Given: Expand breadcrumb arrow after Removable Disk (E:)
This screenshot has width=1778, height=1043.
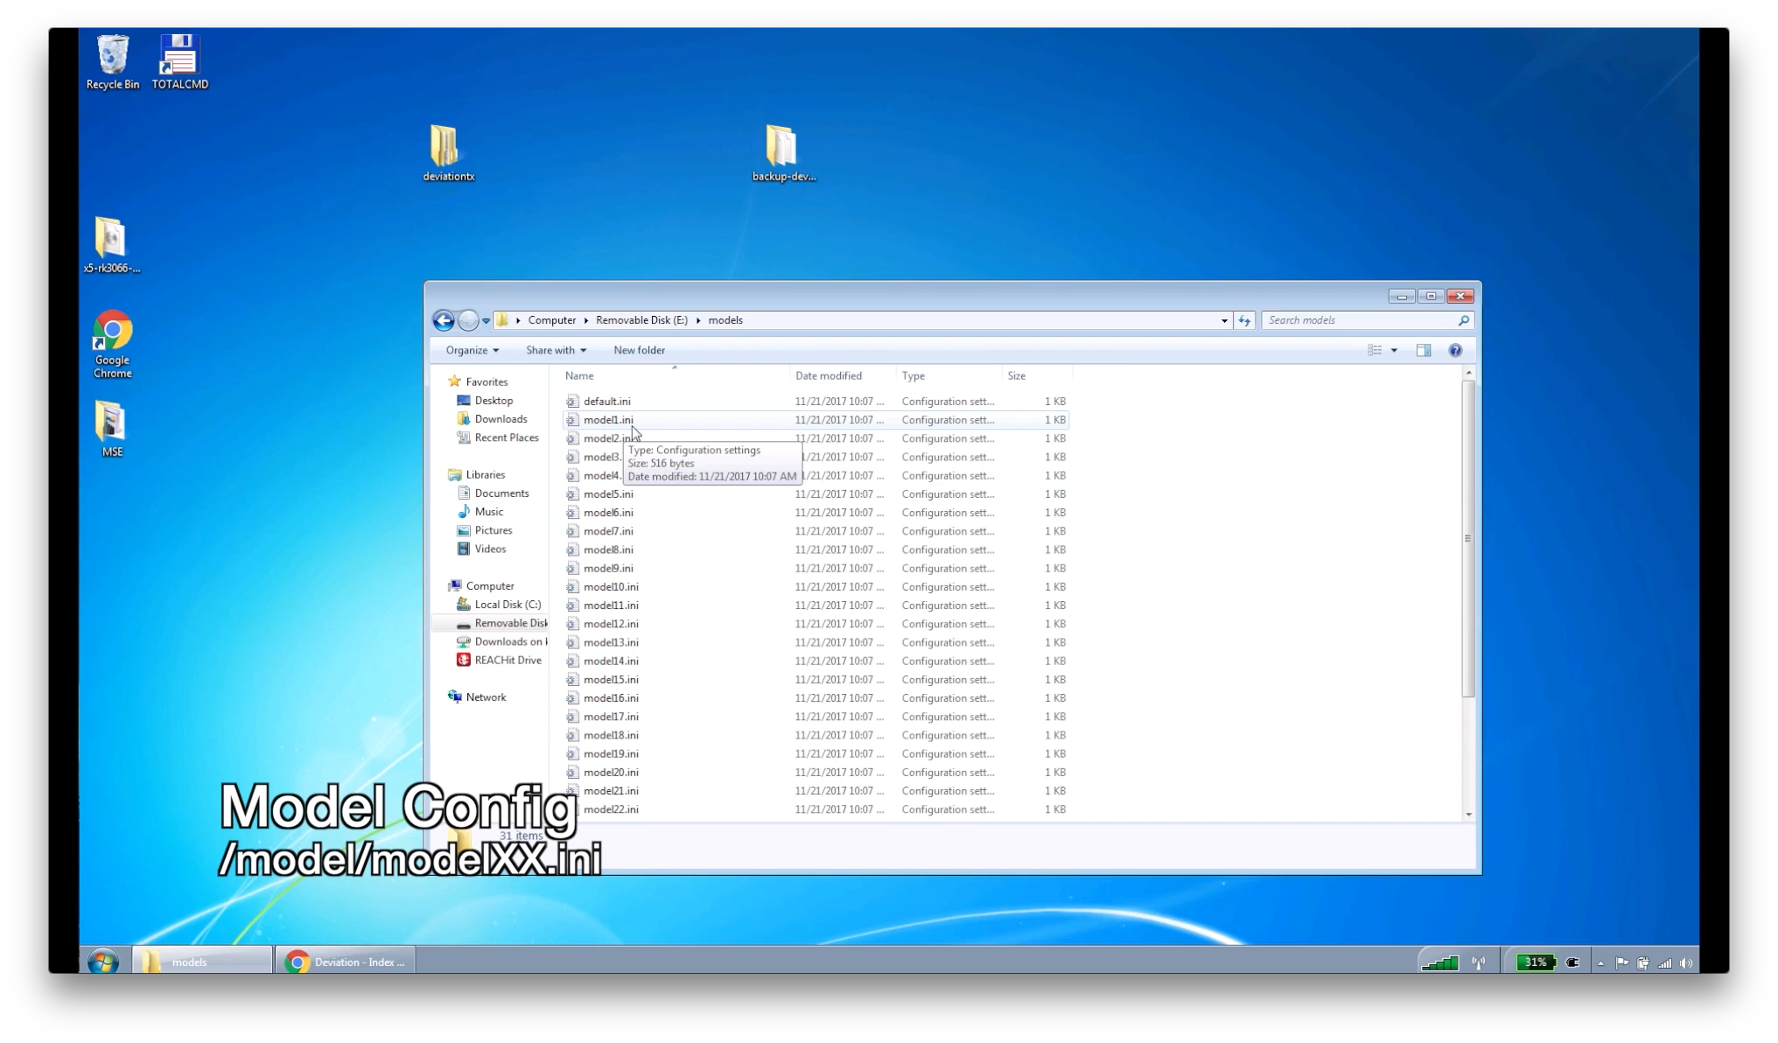Looking at the screenshot, I should pos(698,320).
